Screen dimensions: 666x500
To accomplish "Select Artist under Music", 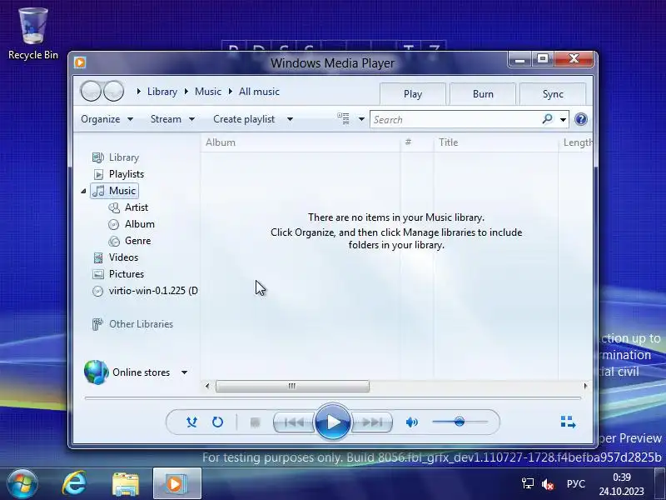I will [137, 207].
